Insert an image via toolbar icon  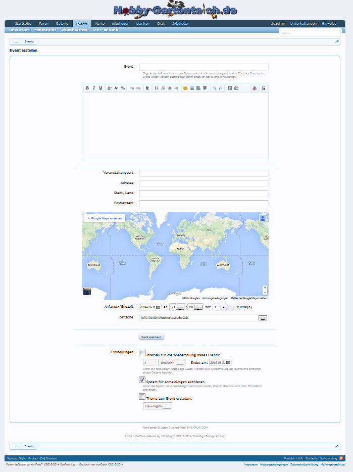click(192, 88)
